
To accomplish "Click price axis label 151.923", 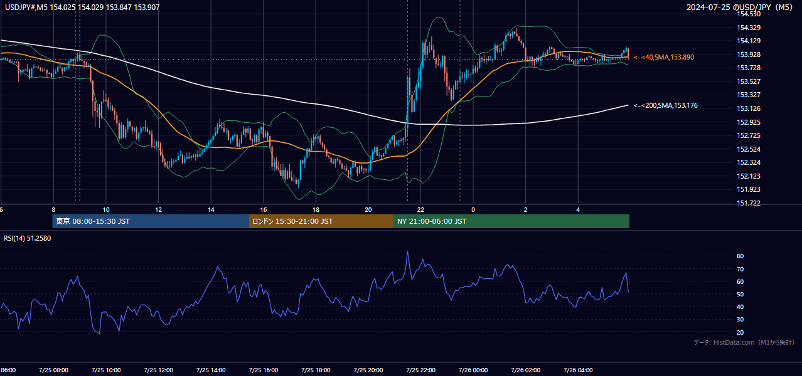I will [x=749, y=189].
